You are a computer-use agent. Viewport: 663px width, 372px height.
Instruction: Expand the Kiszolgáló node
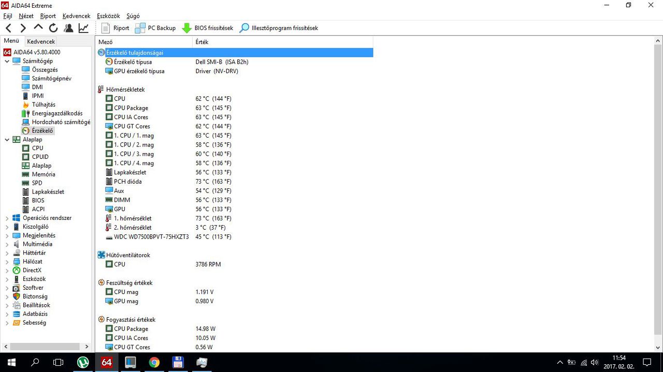7,227
